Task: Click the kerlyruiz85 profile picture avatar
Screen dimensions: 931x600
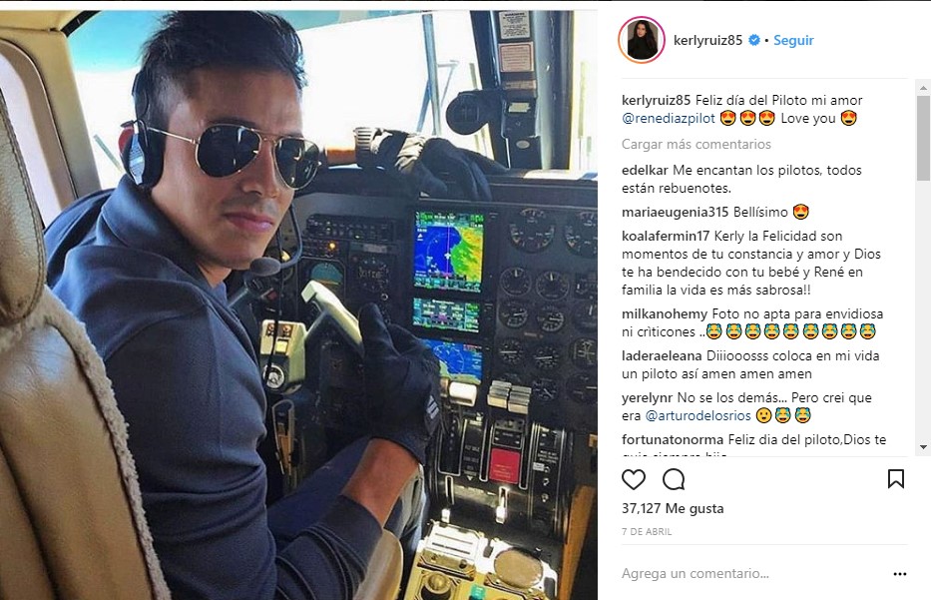Action: click(642, 40)
